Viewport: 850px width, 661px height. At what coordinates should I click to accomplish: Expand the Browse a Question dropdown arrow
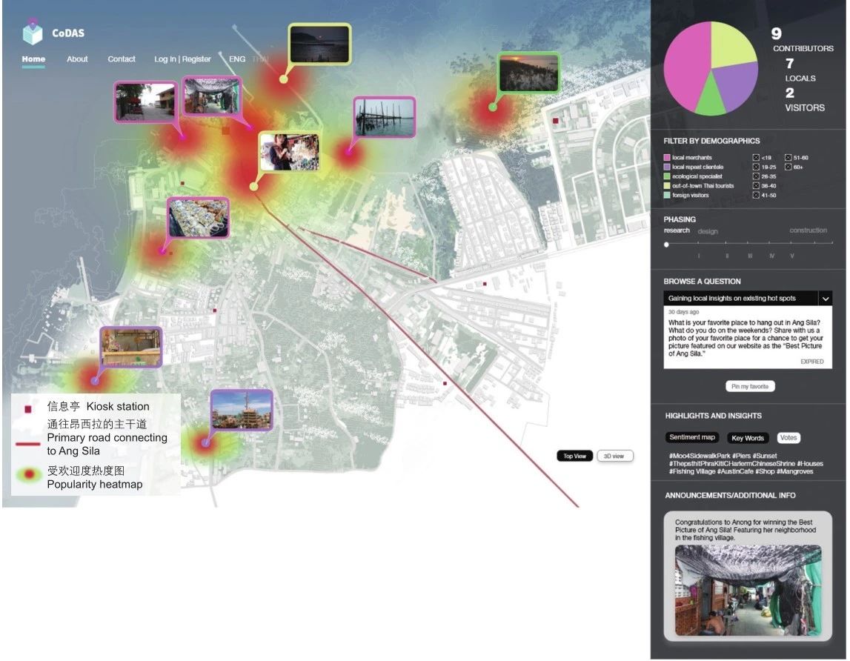(x=824, y=298)
